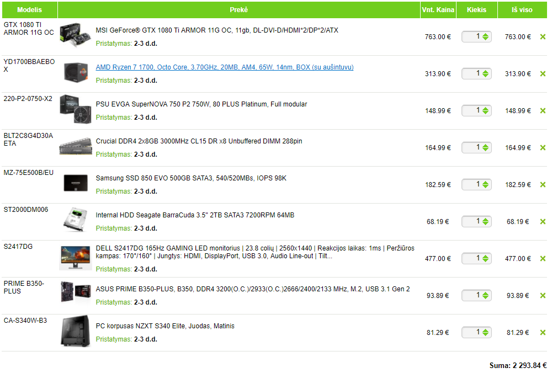This screenshot has height=373, width=552.
Task: Click PC korpusas NZXT S340 Elite title
Action: pyautogui.click(x=165, y=326)
